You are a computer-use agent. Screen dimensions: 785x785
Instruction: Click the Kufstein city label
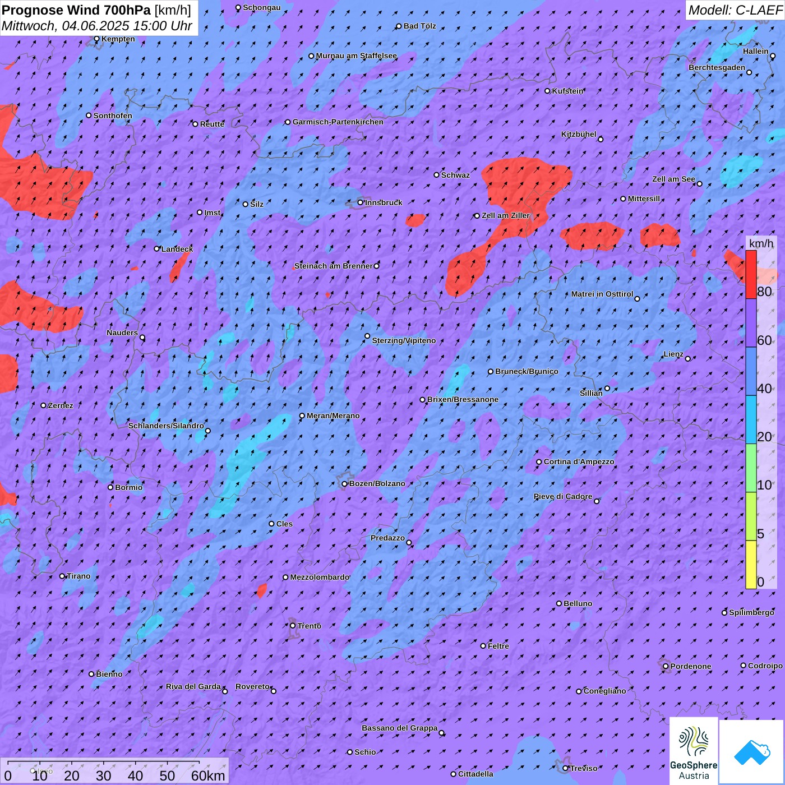pos(568,91)
